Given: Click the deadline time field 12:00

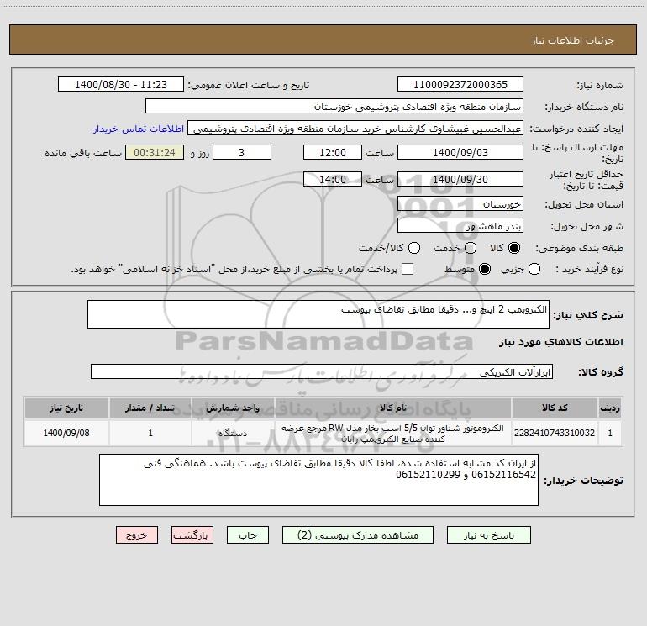Looking at the screenshot, I should click(x=333, y=153).
